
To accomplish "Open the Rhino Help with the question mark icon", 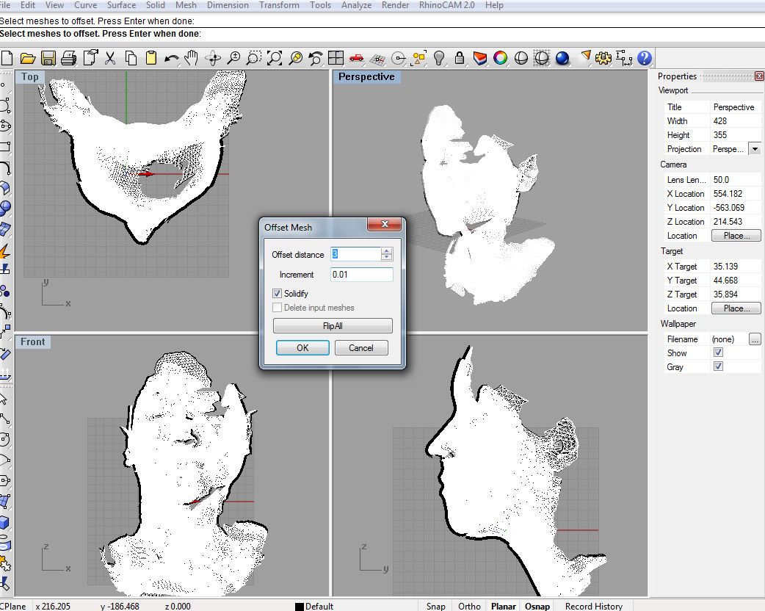I will 643,57.
